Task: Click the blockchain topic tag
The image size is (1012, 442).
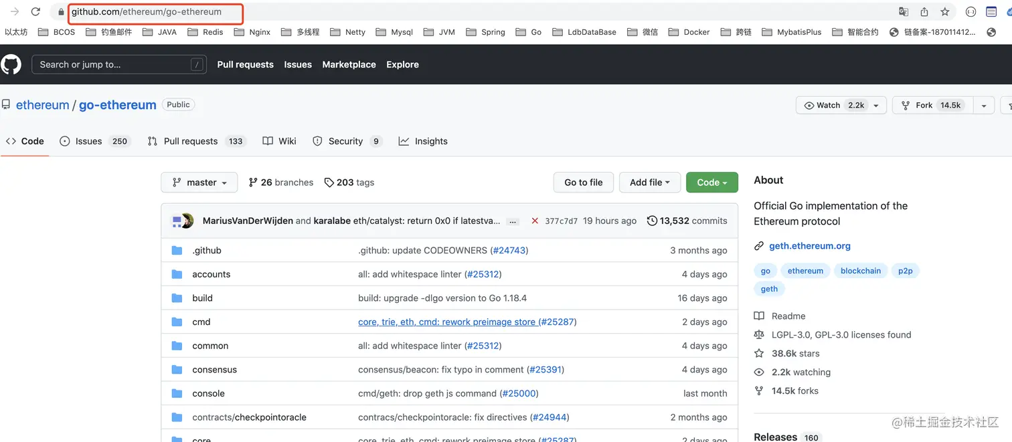Action: (861, 271)
